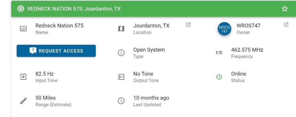Click the info icon beside Open System
Screen dimensions: 296x117
click(x=121, y=53)
